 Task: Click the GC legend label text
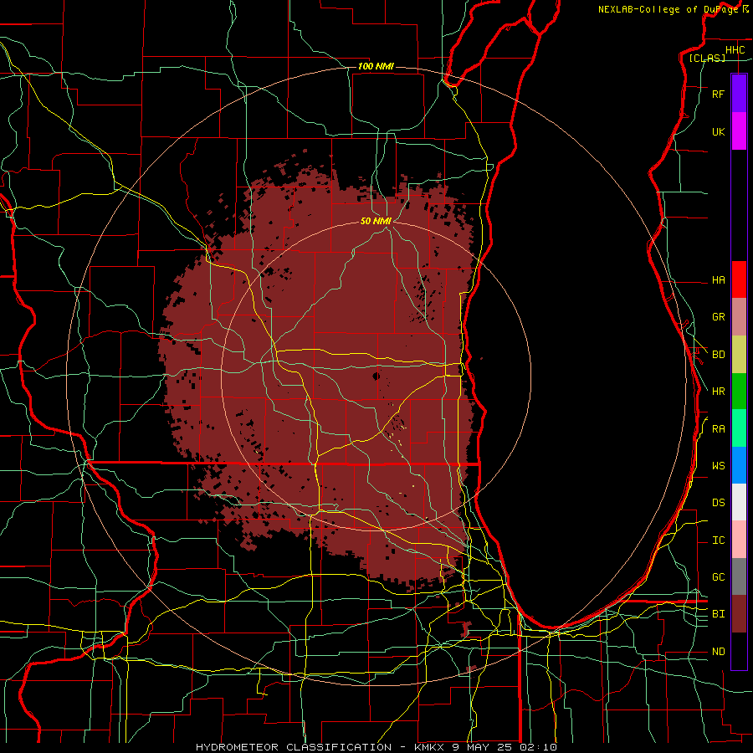(718, 577)
